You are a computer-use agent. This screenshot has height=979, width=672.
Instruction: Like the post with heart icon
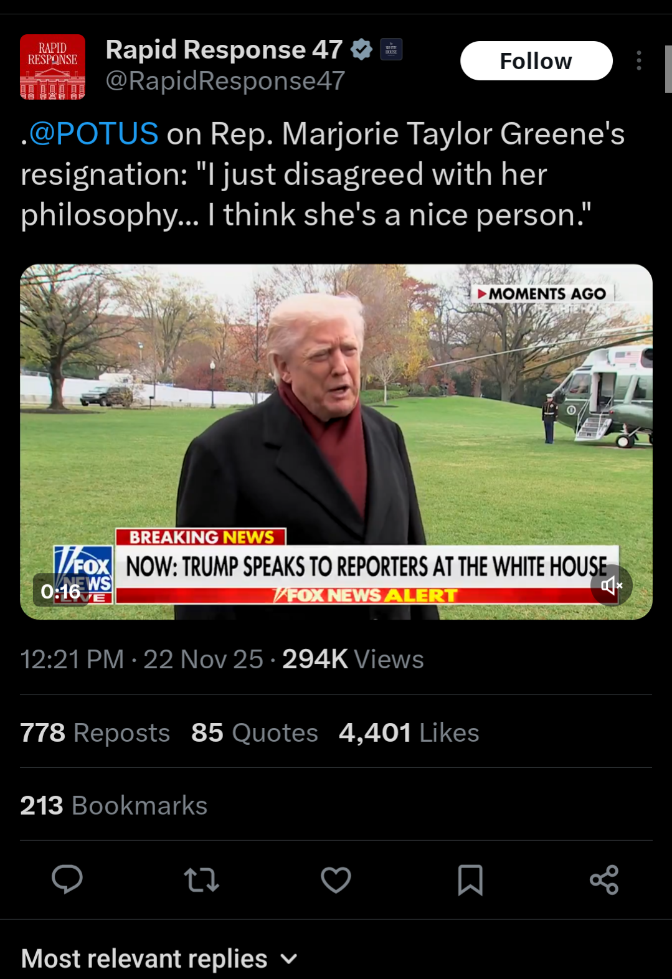(336, 880)
